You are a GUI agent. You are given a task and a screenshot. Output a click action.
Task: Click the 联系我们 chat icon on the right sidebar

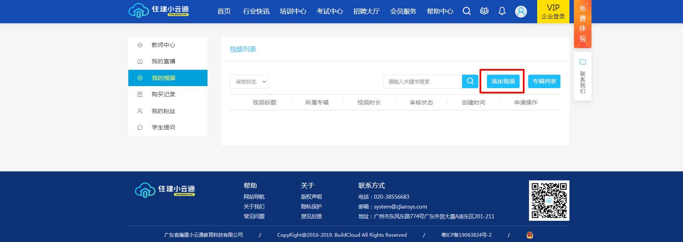(583, 62)
